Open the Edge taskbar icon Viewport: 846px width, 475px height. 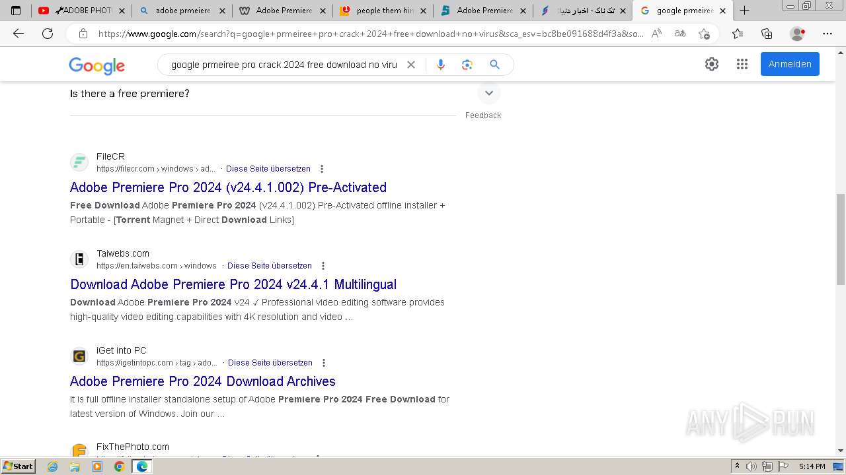tap(141, 466)
